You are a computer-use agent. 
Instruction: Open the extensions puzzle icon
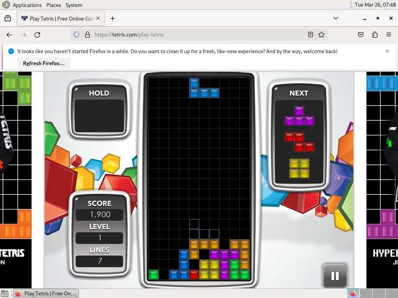pyautogui.click(x=375, y=35)
